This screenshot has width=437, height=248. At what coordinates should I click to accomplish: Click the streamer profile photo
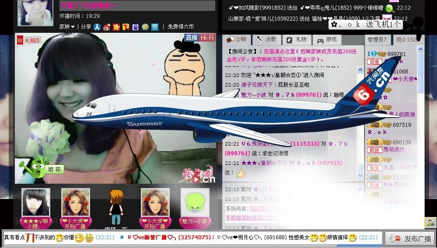click(35, 13)
